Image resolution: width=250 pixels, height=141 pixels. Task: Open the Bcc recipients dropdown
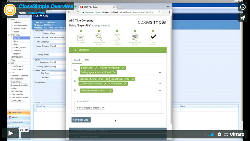[160, 91]
